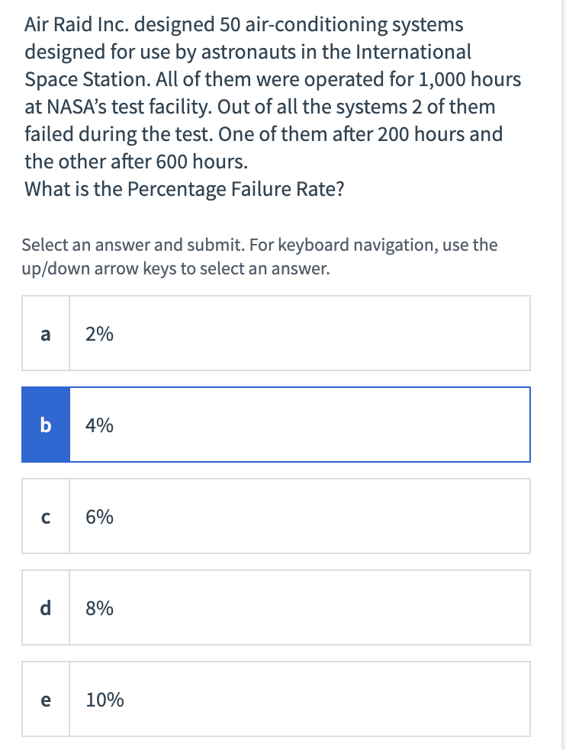Click the '600 hours' text

[x=201, y=162]
